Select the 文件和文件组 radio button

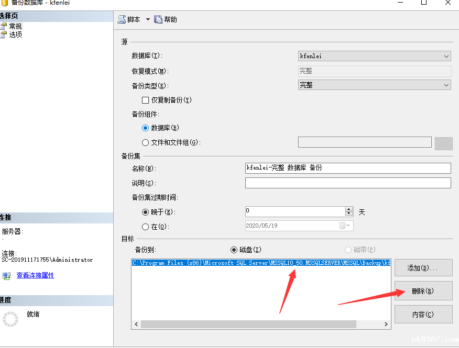tap(146, 142)
